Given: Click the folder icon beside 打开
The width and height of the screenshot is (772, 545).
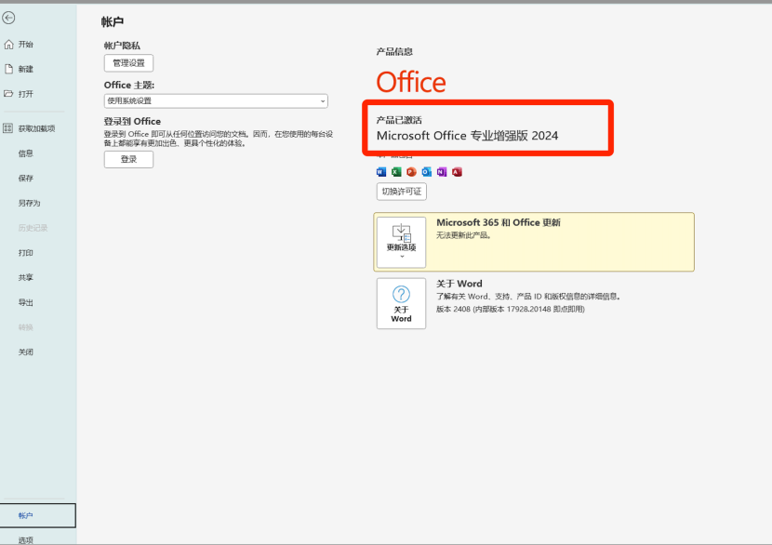Looking at the screenshot, I should pyautogui.click(x=8, y=94).
